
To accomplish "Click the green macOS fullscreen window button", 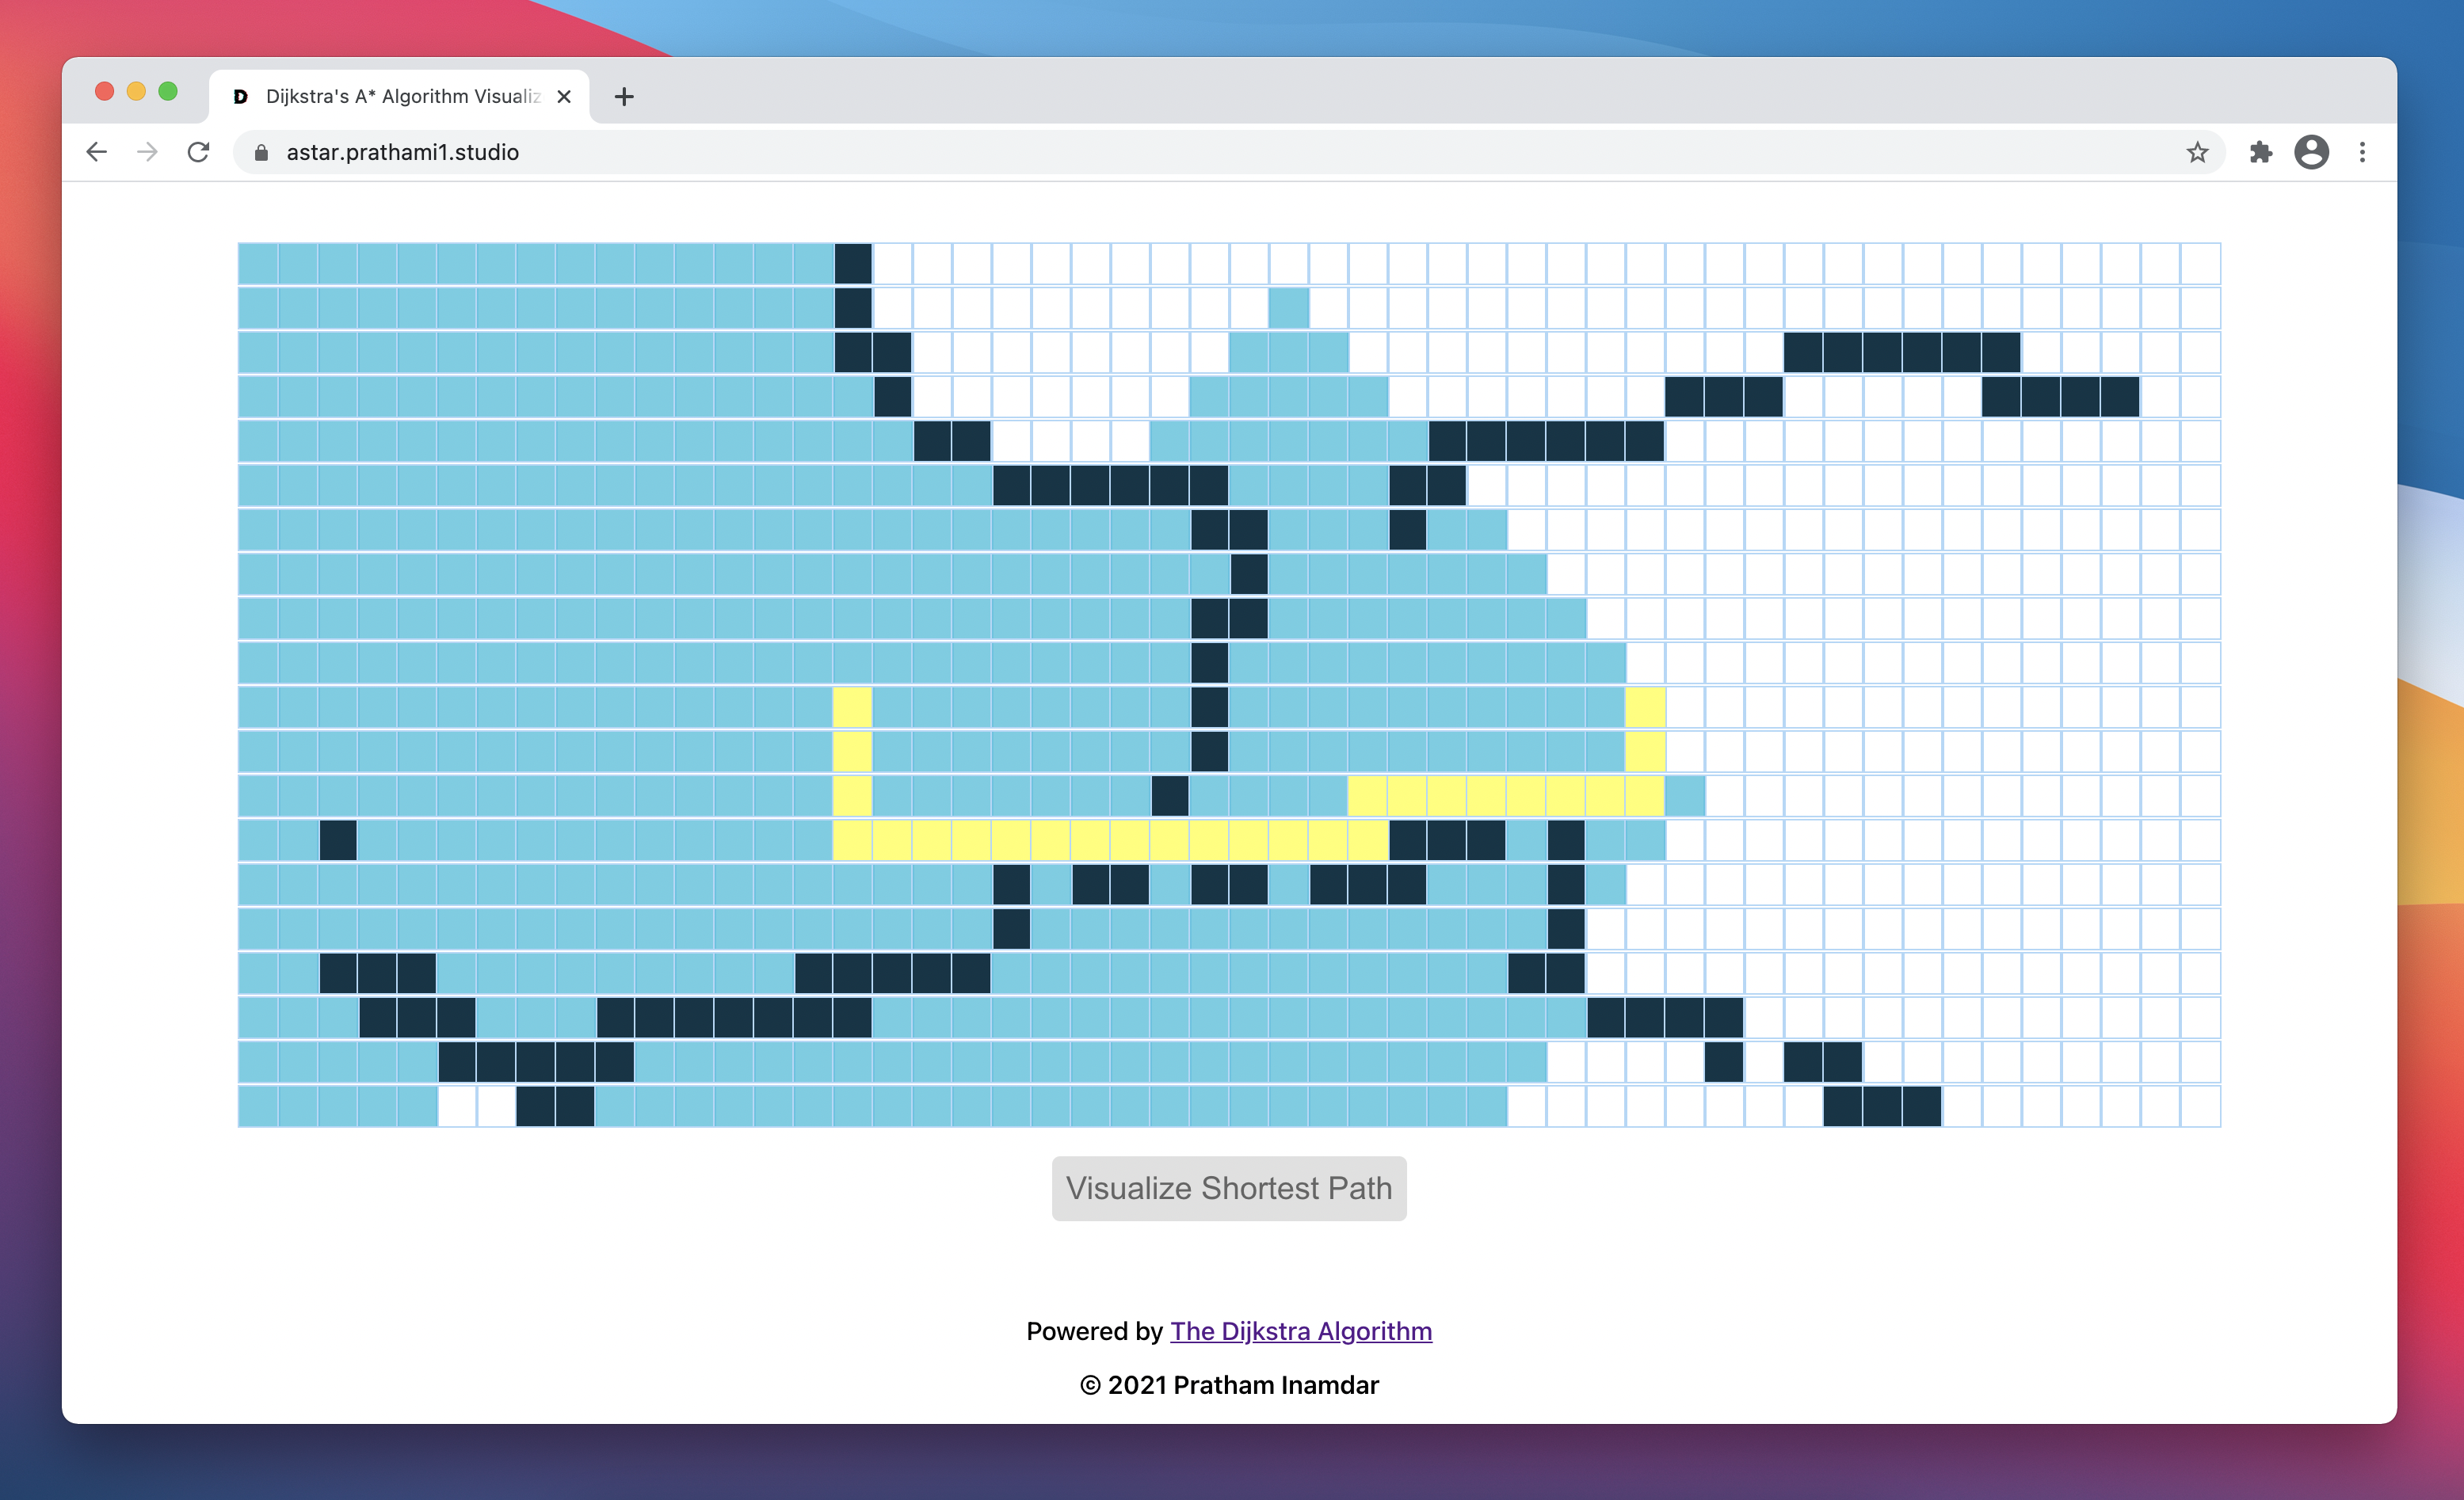I will 168,92.
